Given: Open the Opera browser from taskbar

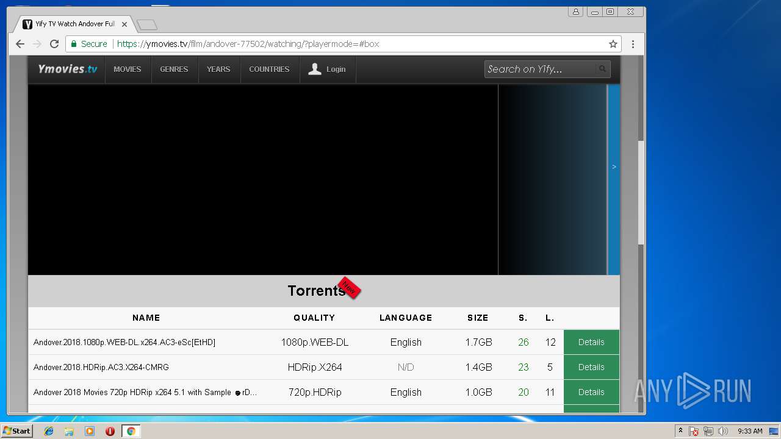Looking at the screenshot, I should tap(110, 431).
